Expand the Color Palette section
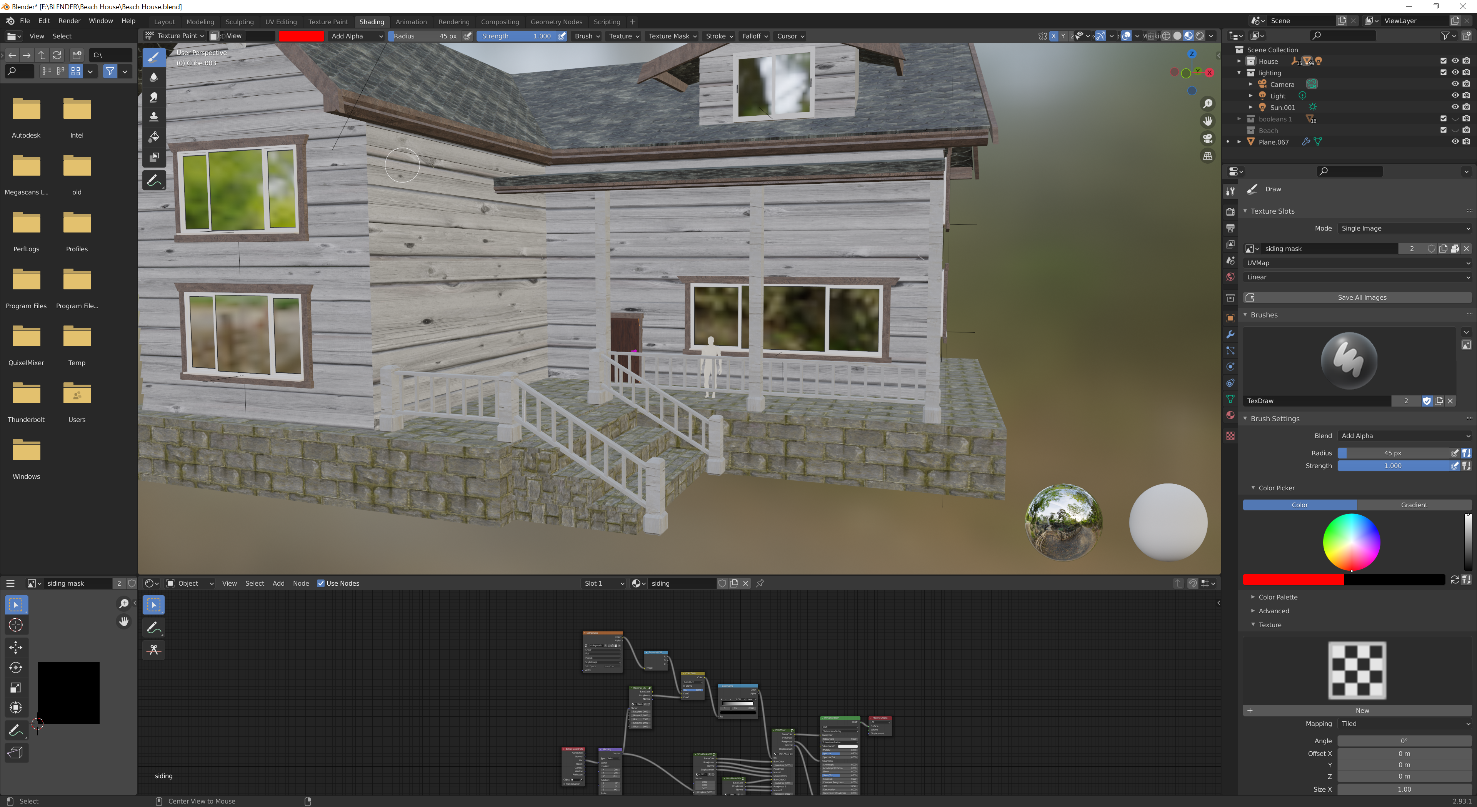Screen dimensions: 1477x807 click(x=1277, y=597)
